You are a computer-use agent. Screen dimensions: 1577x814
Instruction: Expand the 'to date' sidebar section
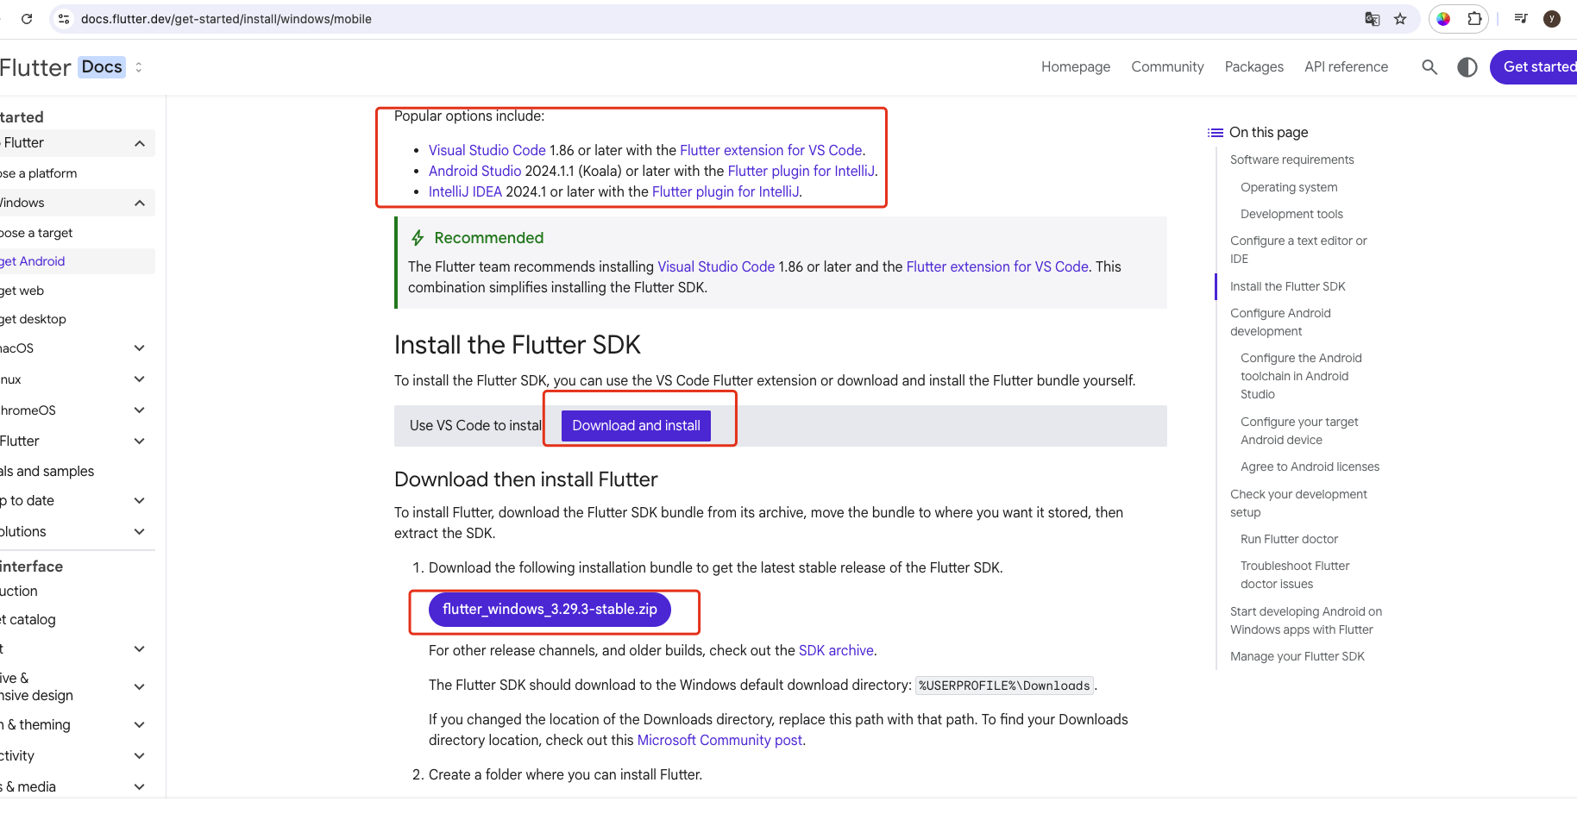pyautogui.click(x=140, y=501)
